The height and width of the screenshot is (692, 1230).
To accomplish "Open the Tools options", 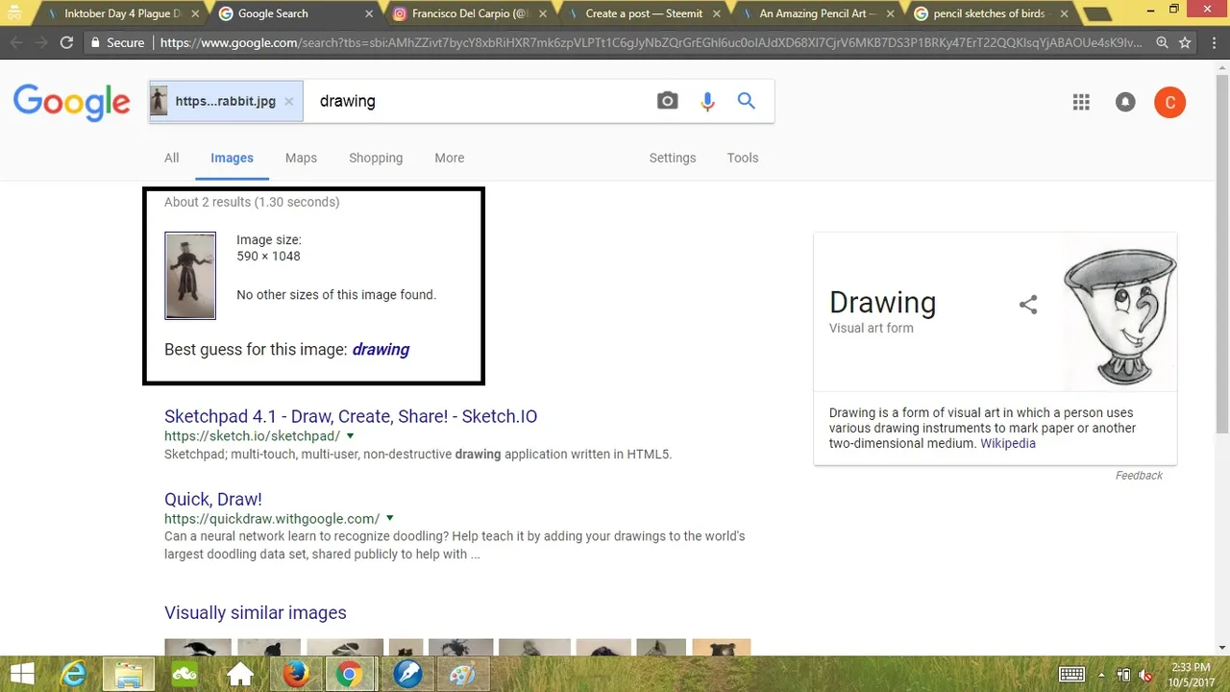I will click(x=742, y=158).
